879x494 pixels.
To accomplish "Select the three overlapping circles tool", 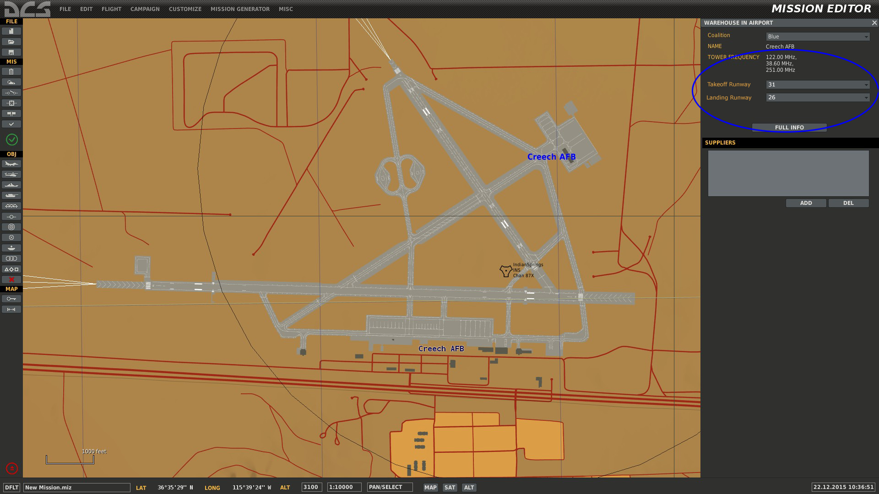I will (x=11, y=258).
